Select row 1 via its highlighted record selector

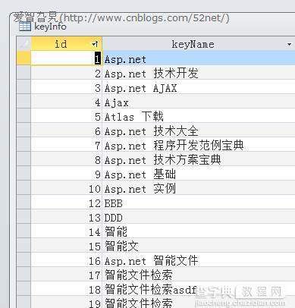(x=24, y=58)
